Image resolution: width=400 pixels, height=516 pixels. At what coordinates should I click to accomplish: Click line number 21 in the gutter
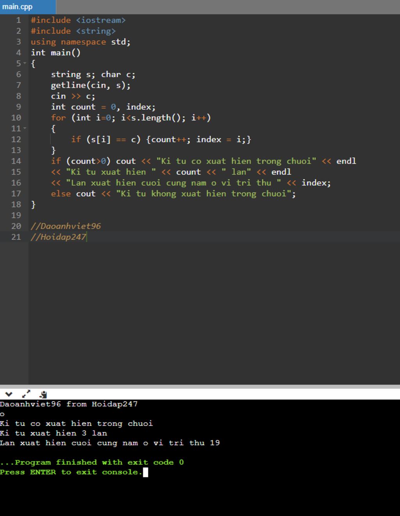pos(16,237)
